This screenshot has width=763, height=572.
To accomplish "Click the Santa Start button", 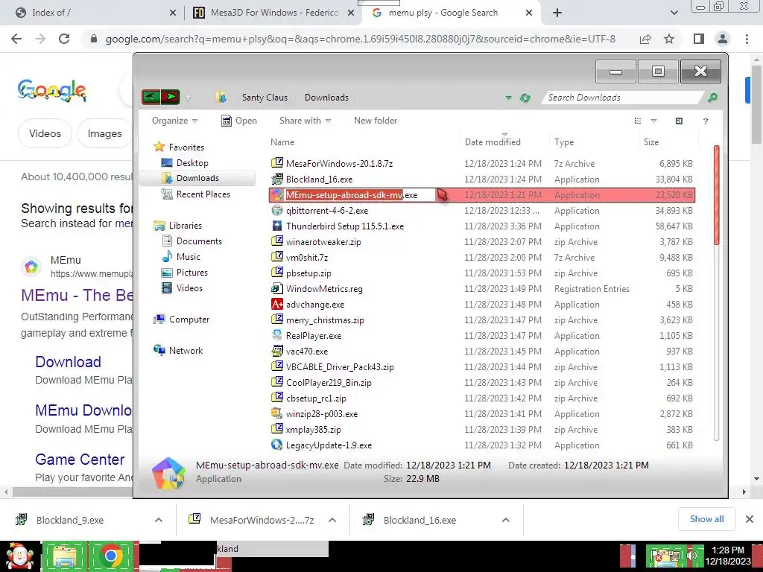I will 19,556.
